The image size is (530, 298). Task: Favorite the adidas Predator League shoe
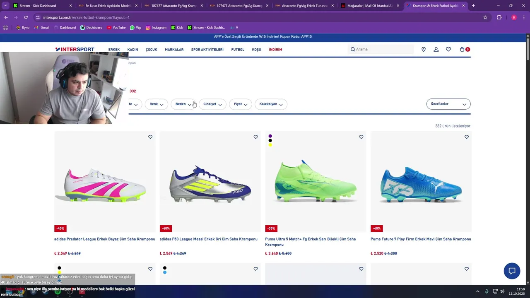(x=150, y=137)
